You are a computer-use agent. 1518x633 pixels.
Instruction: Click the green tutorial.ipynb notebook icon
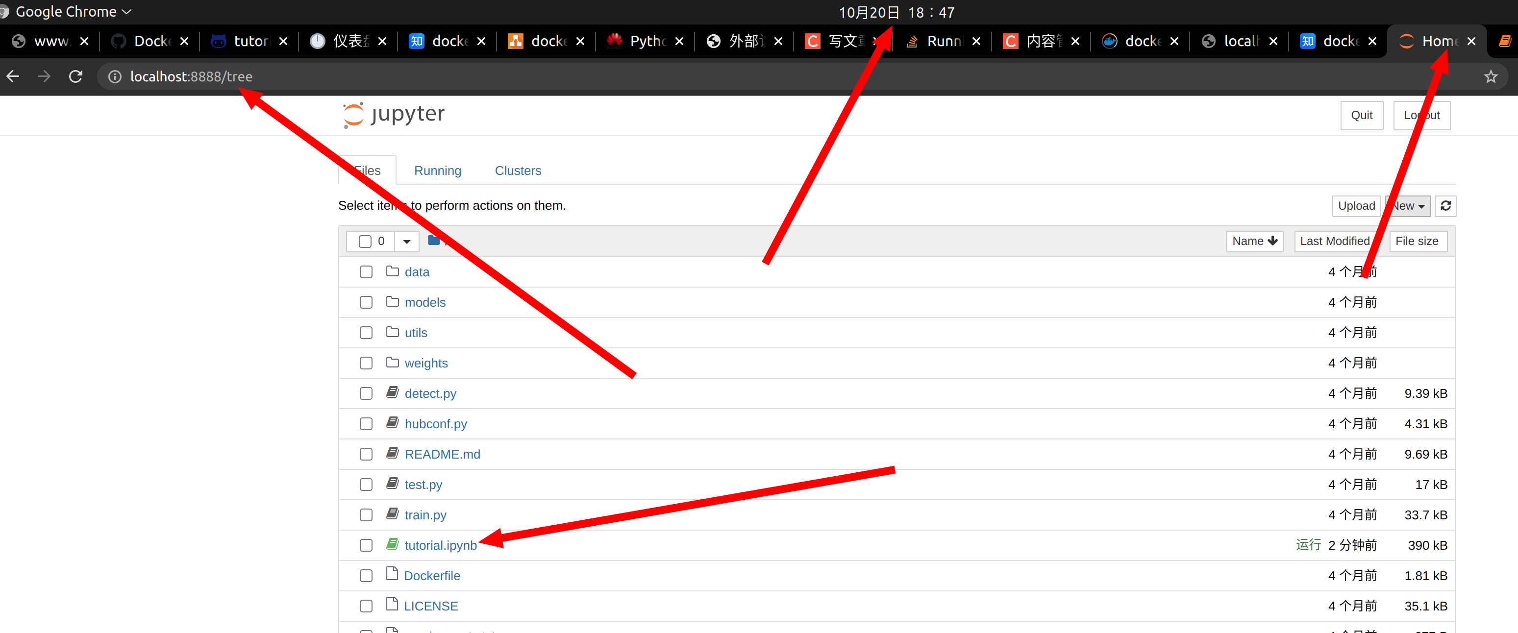coord(393,544)
